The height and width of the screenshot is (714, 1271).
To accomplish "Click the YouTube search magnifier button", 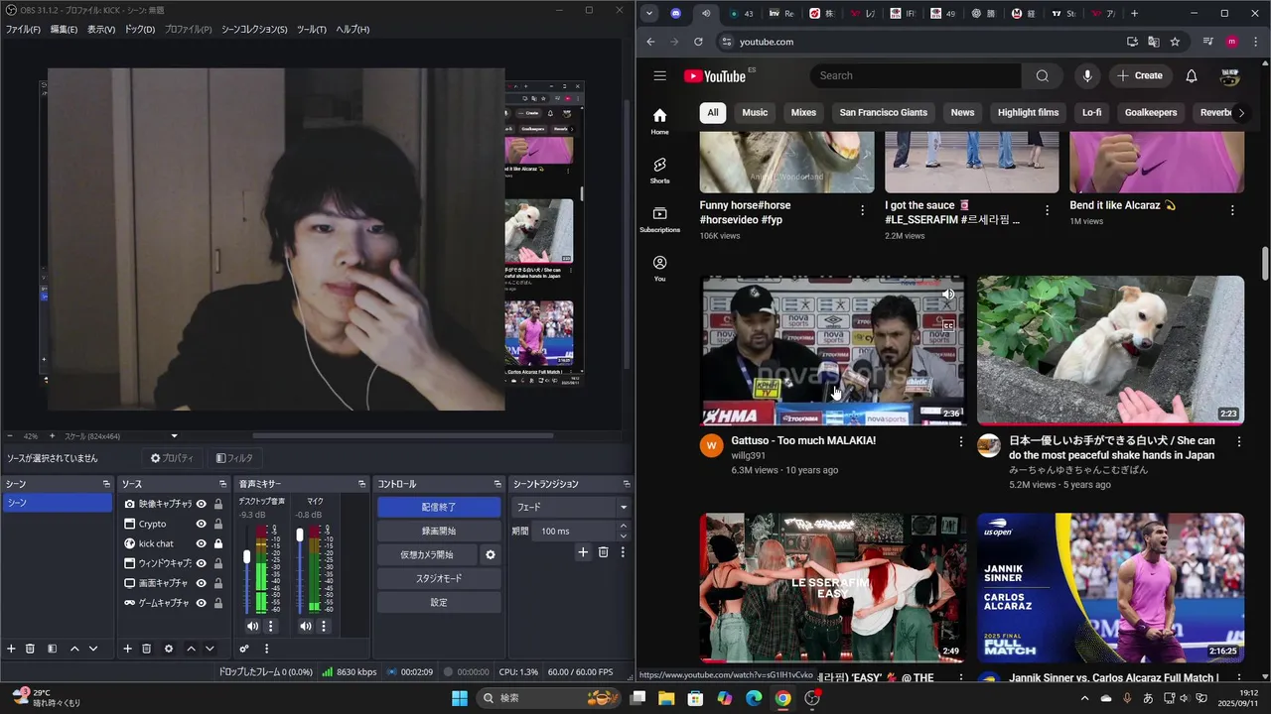I will tap(1042, 75).
